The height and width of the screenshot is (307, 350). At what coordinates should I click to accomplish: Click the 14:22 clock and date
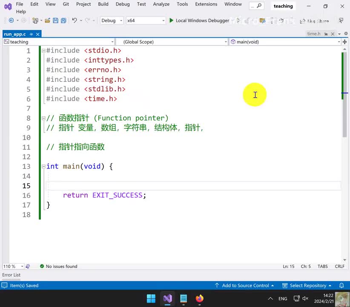point(324,298)
